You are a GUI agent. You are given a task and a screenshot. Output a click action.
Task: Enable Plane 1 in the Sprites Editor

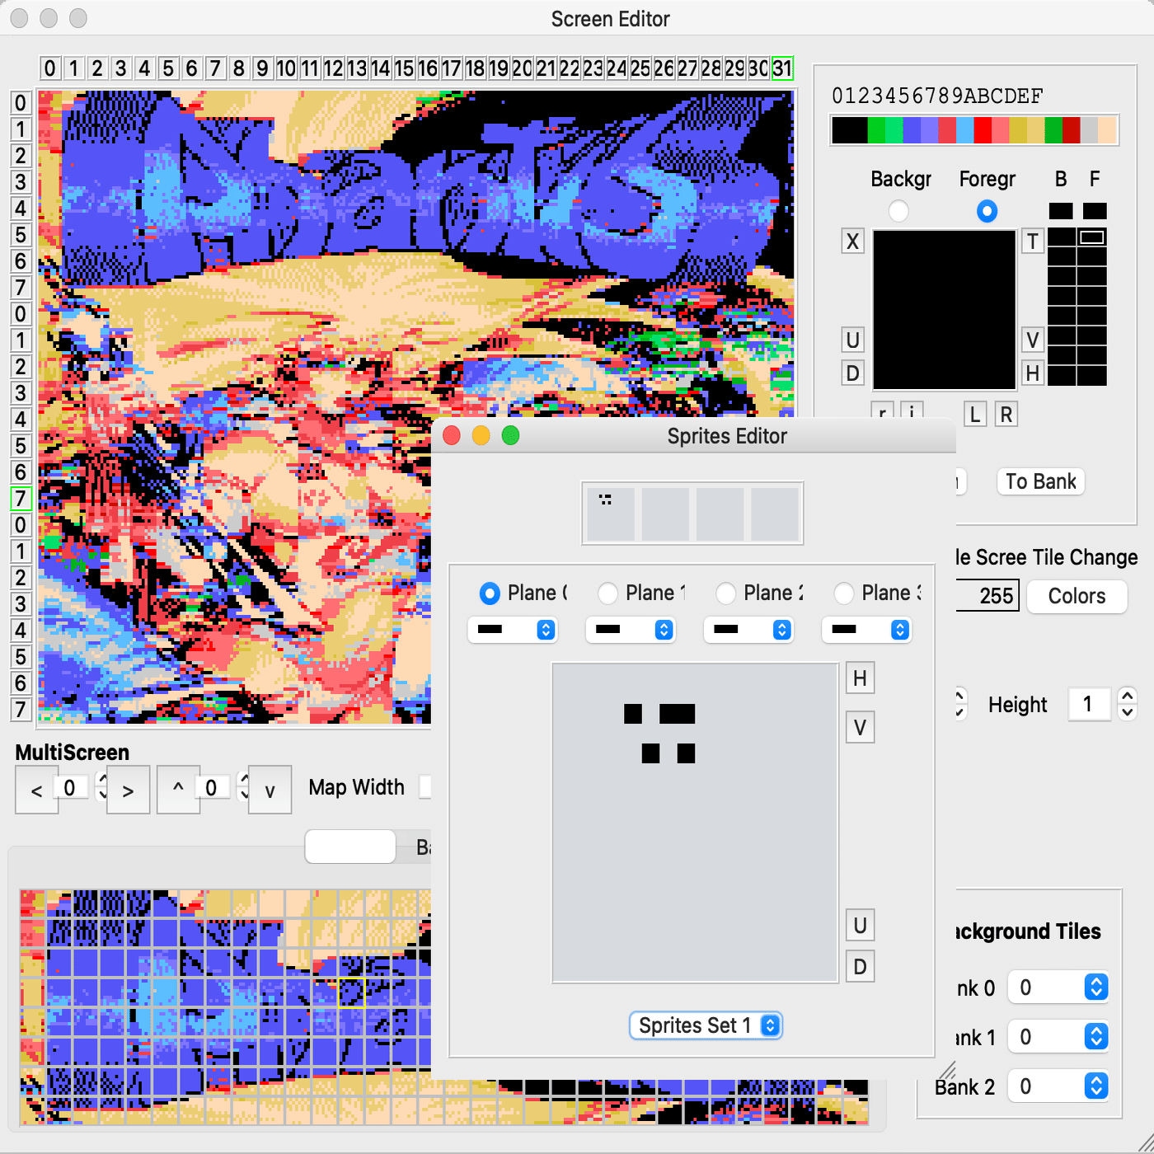coord(607,593)
